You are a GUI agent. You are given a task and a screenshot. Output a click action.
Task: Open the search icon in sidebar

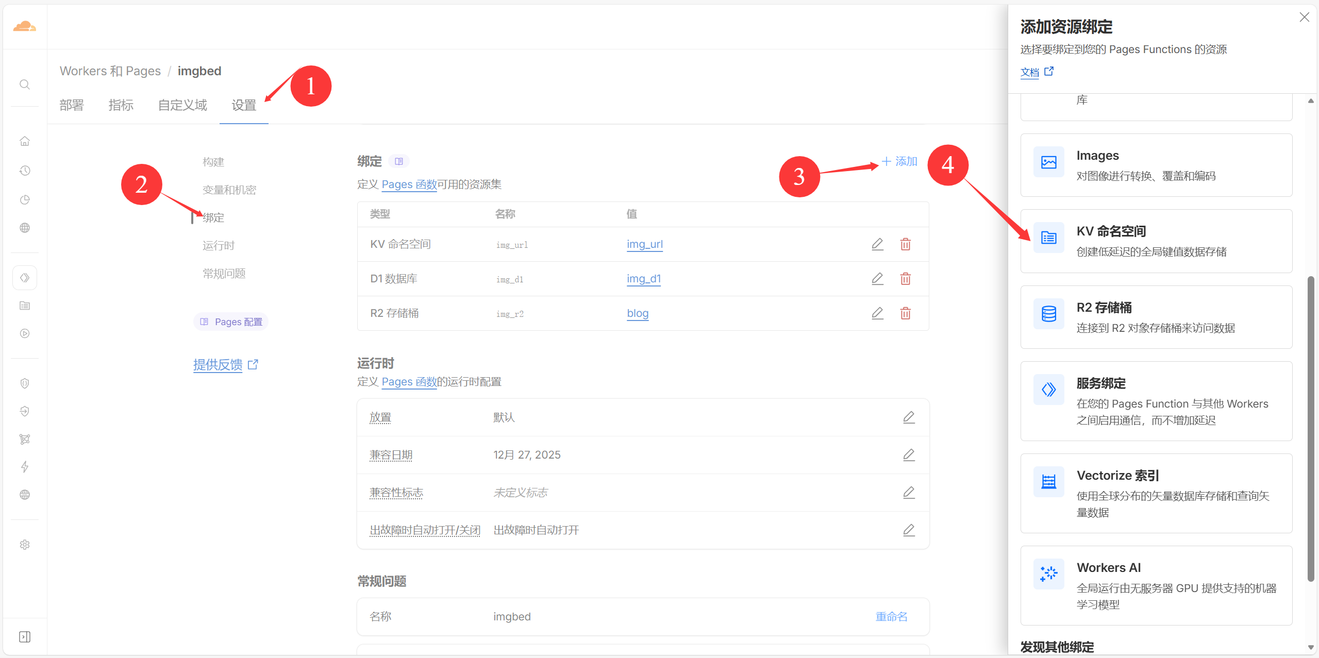pos(24,85)
